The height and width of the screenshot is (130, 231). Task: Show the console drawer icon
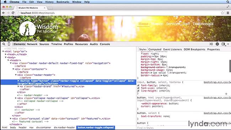click(211, 44)
